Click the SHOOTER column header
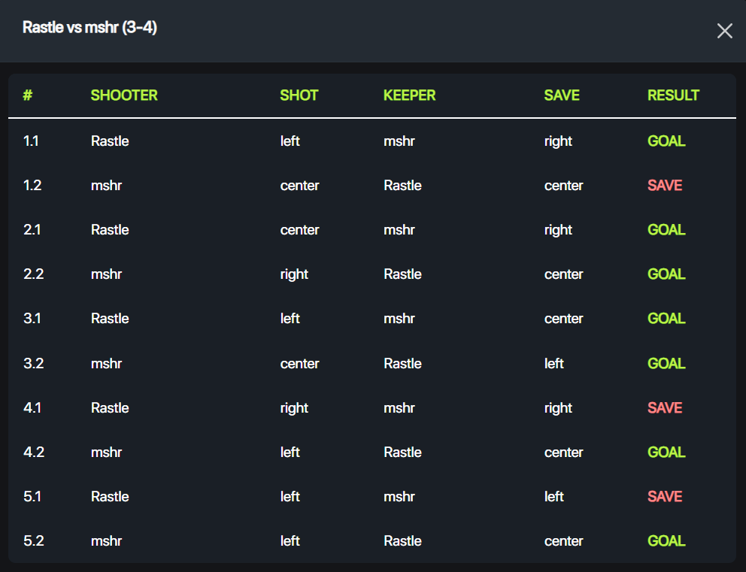 124,95
